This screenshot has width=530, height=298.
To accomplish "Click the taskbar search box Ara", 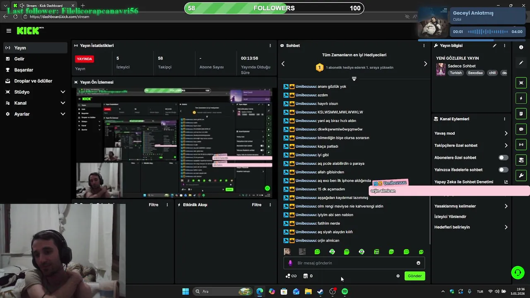I will pos(223,291).
